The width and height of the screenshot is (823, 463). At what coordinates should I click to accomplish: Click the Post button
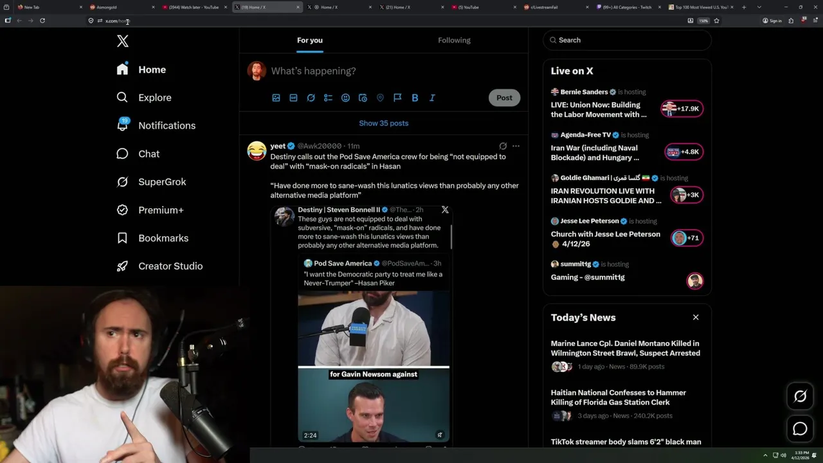tap(504, 98)
